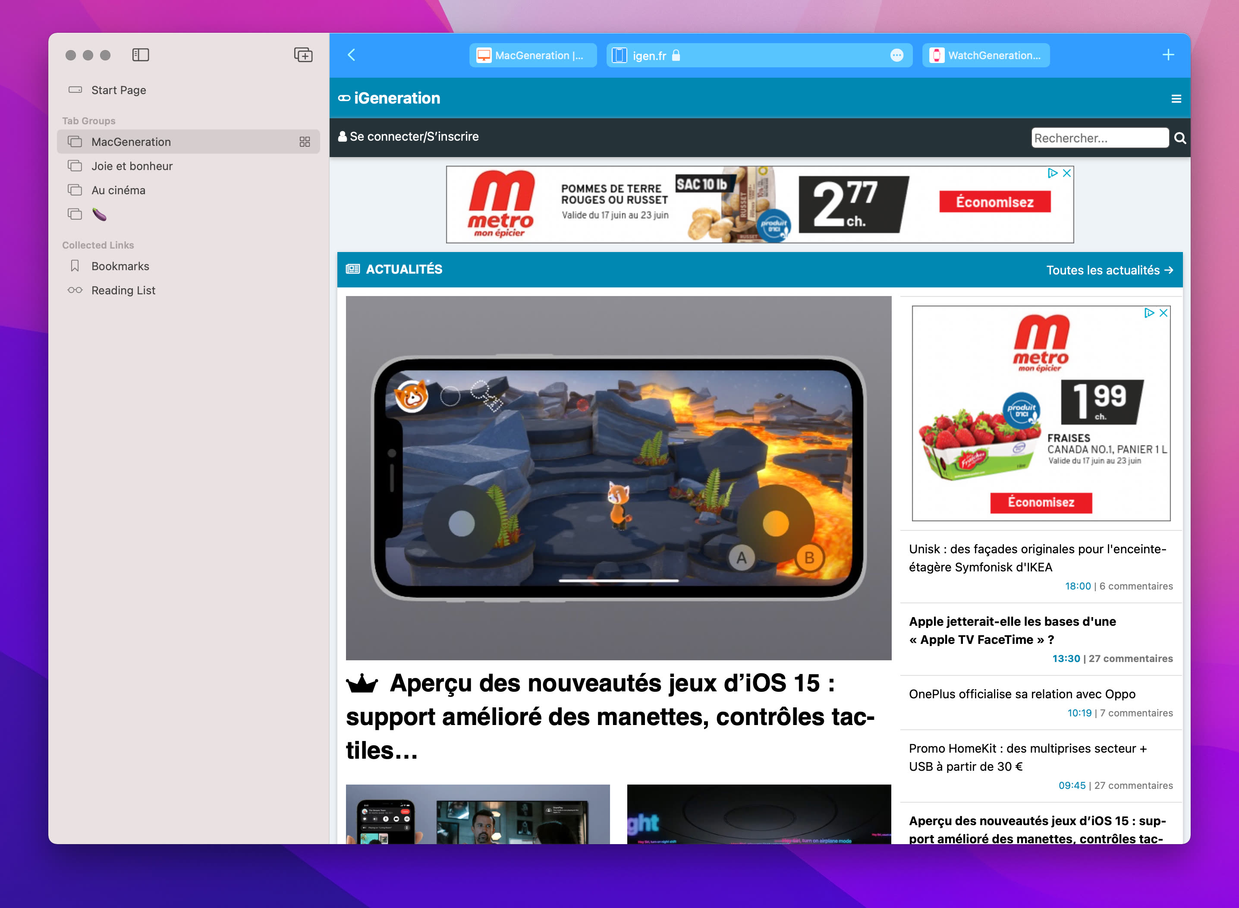Select the Joie et bonheur tab group
The image size is (1239, 908).
(x=132, y=165)
